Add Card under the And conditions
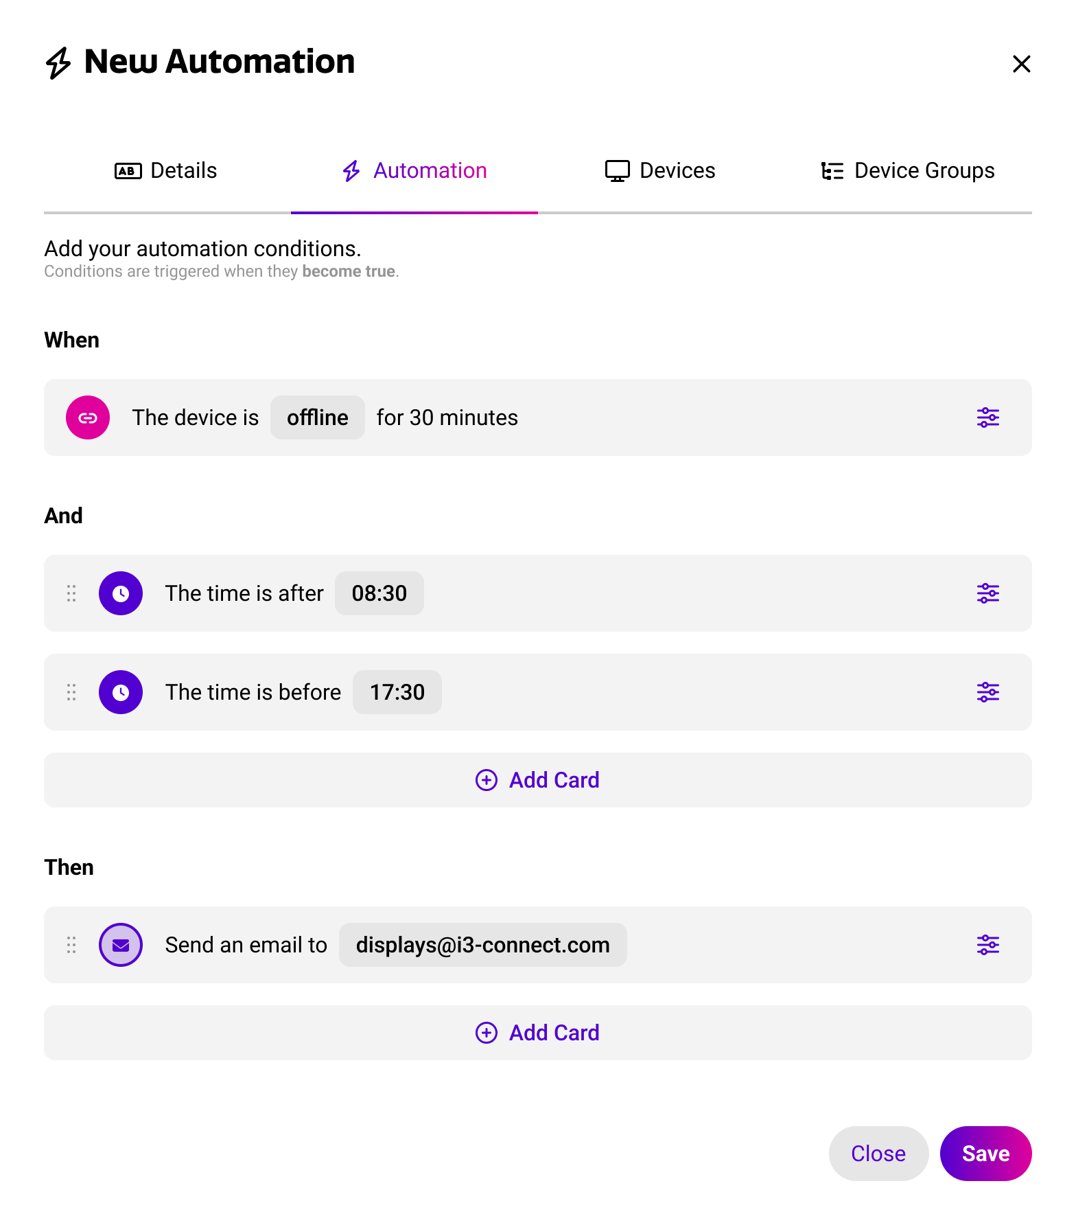 pyautogui.click(x=538, y=780)
